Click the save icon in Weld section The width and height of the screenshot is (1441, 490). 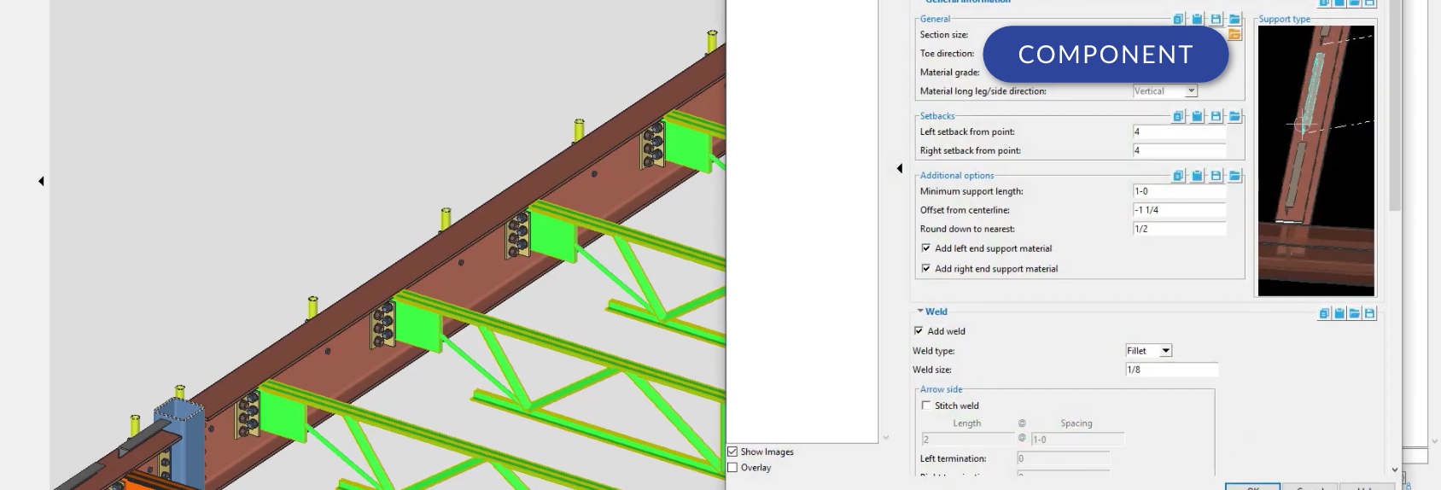(1370, 313)
